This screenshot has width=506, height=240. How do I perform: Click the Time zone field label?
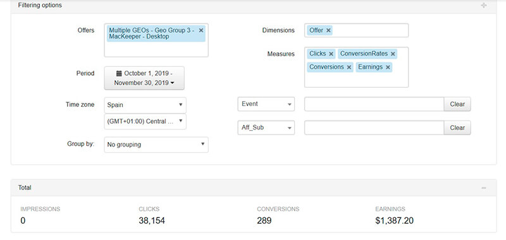(80, 104)
